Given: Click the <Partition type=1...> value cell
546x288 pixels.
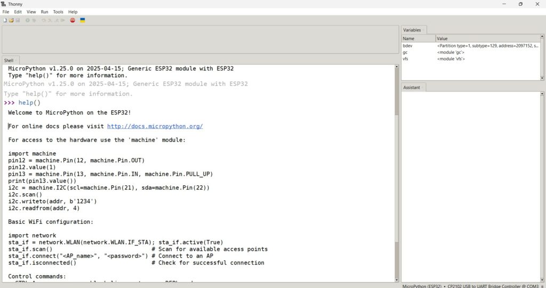Looking at the screenshot, I should [487, 46].
